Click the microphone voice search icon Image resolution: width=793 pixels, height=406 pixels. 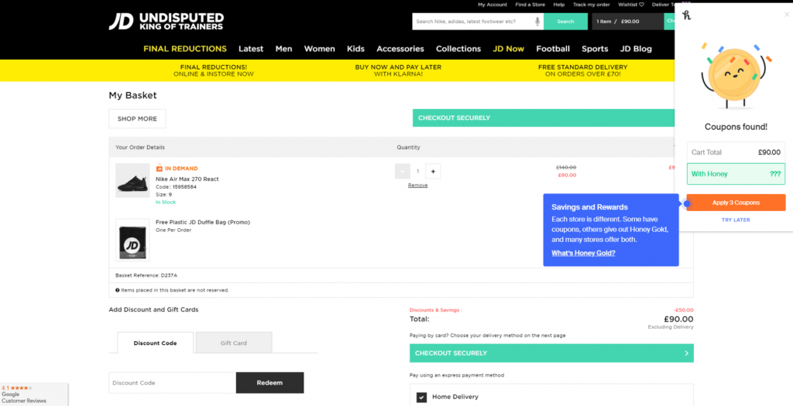point(537,22)
